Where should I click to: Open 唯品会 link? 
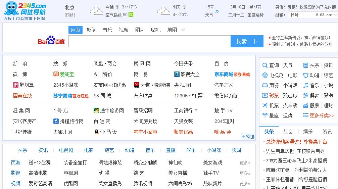pyautogui.click(x=223, y=132)
